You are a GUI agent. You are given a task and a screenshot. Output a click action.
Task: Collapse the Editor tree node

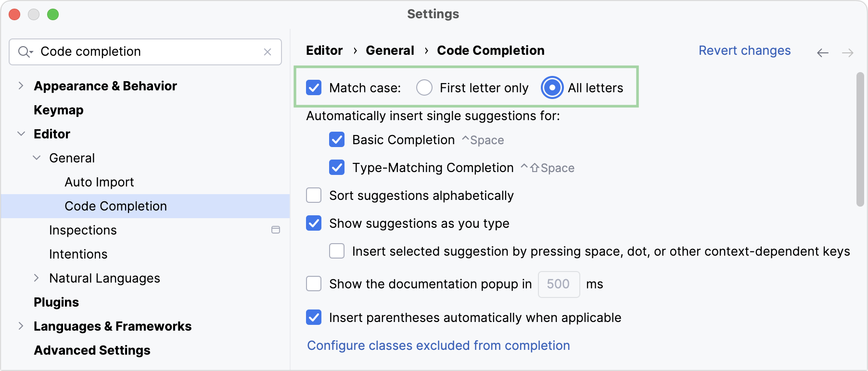click(21, 134)
